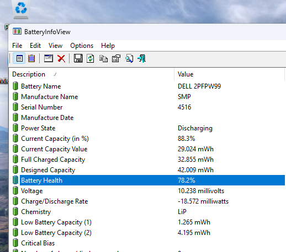
Task: Click the red X delete toolbar icon
Action: tap(61, 59)
